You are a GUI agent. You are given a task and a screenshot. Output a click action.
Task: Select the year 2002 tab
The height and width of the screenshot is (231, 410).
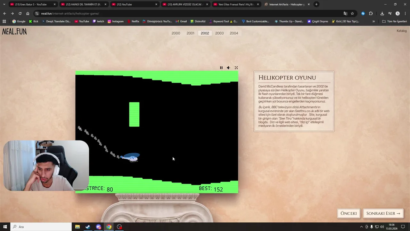coord(205,33)
